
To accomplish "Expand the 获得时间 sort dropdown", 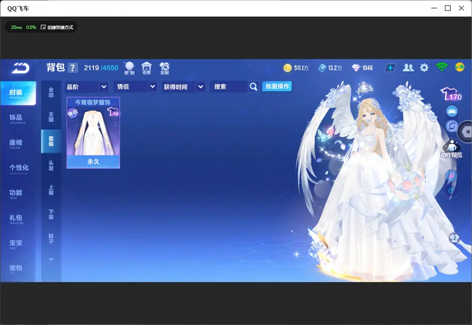I will 184,87.
